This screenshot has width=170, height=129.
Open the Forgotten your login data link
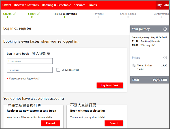(24, 78)
